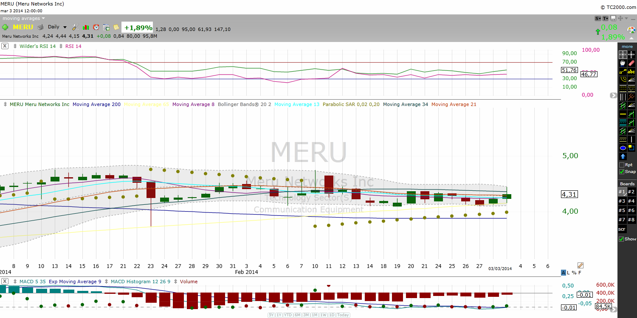Select the yellow-blue rectangle drawing tool
Screen dimensions: 637x318
(x=631, y=148)
